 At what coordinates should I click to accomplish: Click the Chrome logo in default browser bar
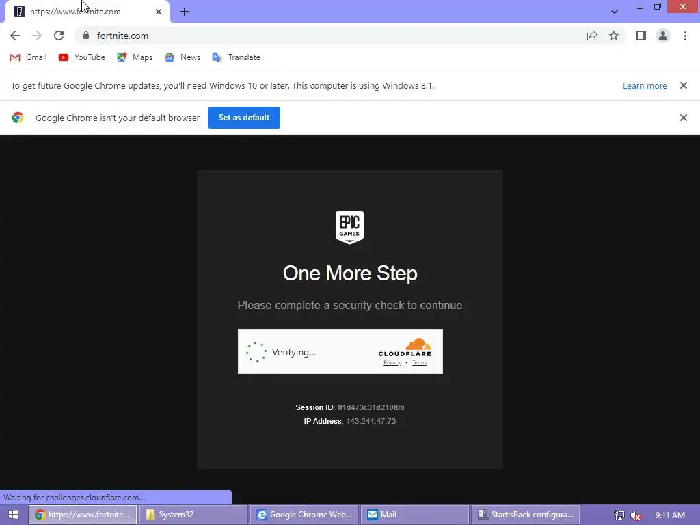(x=18, y=118)
